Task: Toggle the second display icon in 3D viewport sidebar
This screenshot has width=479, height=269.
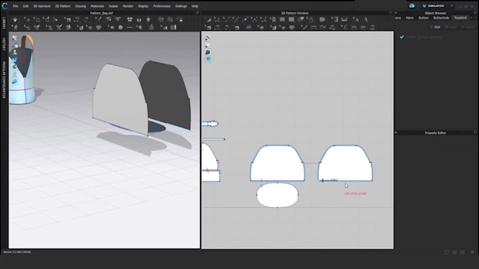Action: (x=14, y=46)
